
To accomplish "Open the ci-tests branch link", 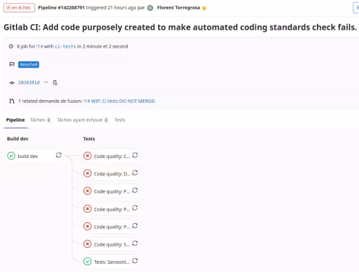I will pyautogui.click(x=66, y=46).
